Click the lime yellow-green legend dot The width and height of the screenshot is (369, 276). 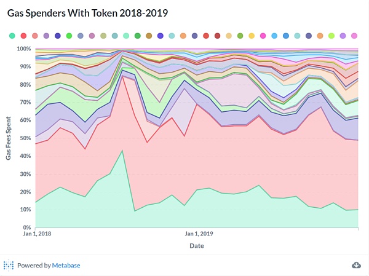[x=332, y=37]
